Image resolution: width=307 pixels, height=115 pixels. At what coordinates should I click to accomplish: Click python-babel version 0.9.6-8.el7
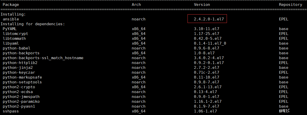206,48
